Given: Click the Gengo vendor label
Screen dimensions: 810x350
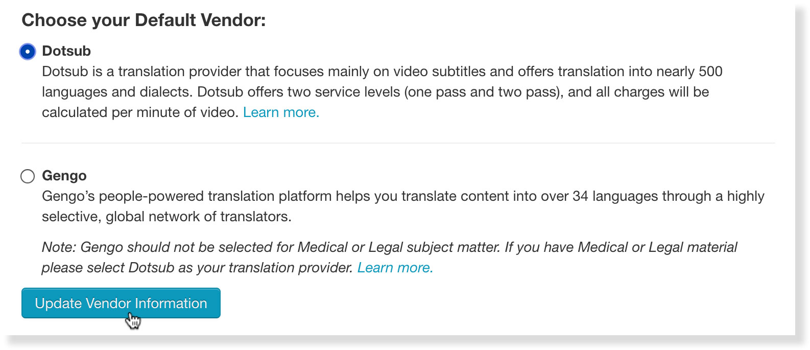Looking at the screenshot, I should (64, 176).
